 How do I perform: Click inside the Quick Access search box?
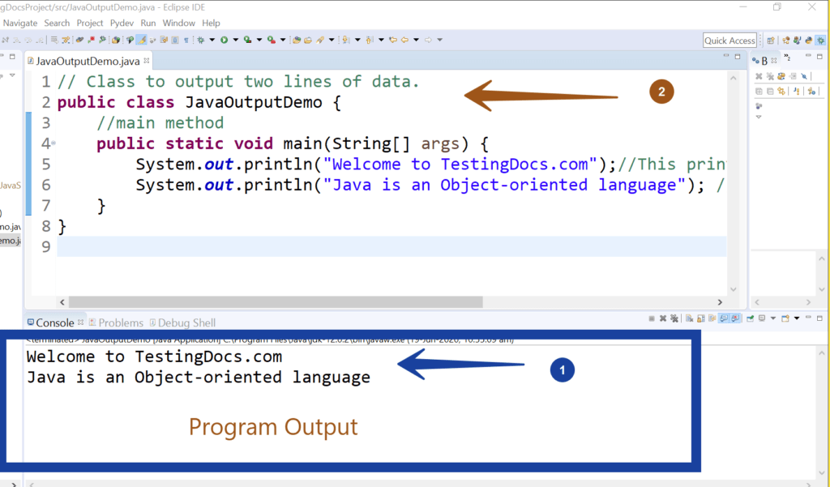coord(729,39)
